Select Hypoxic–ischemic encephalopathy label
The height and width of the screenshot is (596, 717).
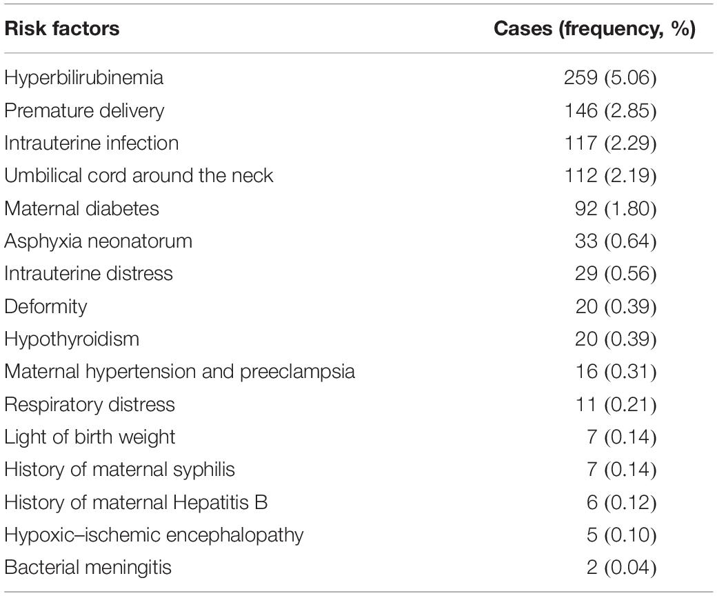coord(154,535)
